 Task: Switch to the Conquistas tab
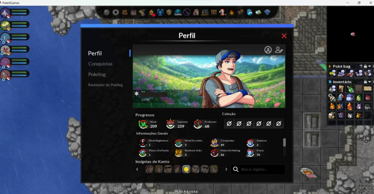100,64
